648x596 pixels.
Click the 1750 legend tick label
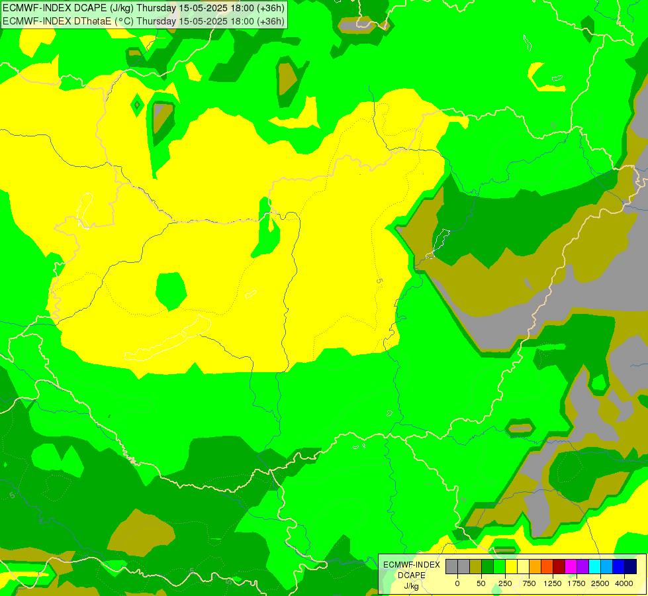coord(577,583)
